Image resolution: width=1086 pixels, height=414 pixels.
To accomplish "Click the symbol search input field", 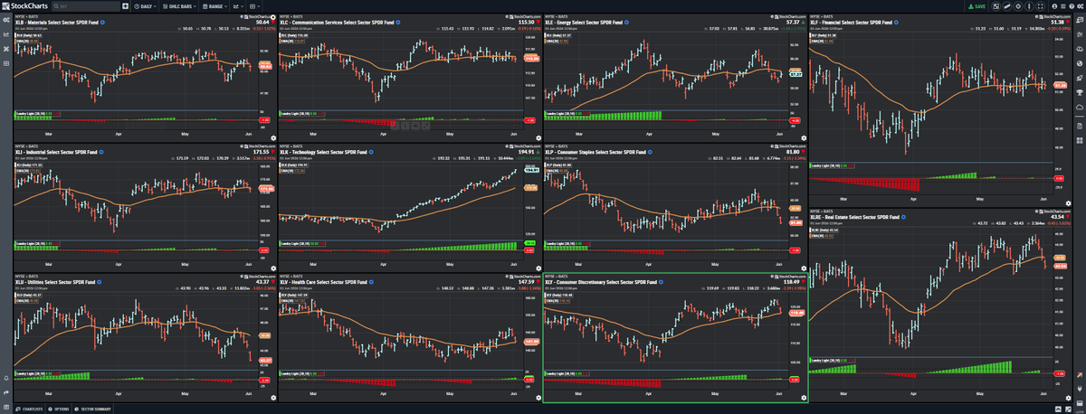I will coord(86,6).
